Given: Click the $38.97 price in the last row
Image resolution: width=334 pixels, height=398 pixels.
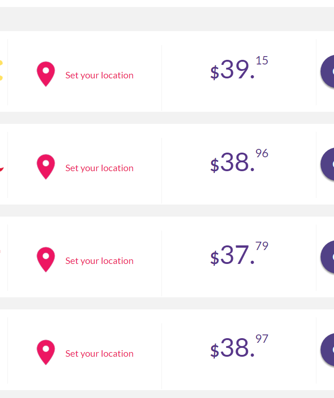Looking at the screenshot, I should 239,346.
